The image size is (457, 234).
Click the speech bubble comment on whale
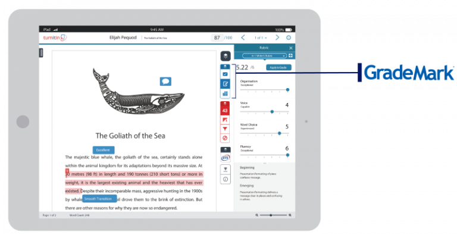click(165, 82)
